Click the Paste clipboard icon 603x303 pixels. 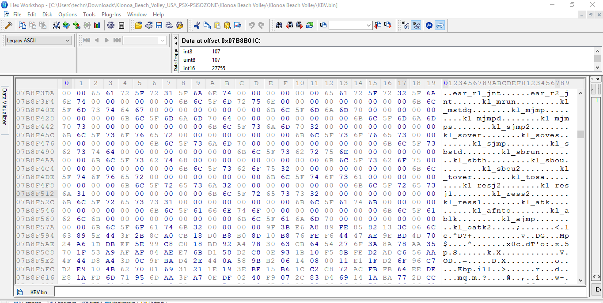(217, 25)
